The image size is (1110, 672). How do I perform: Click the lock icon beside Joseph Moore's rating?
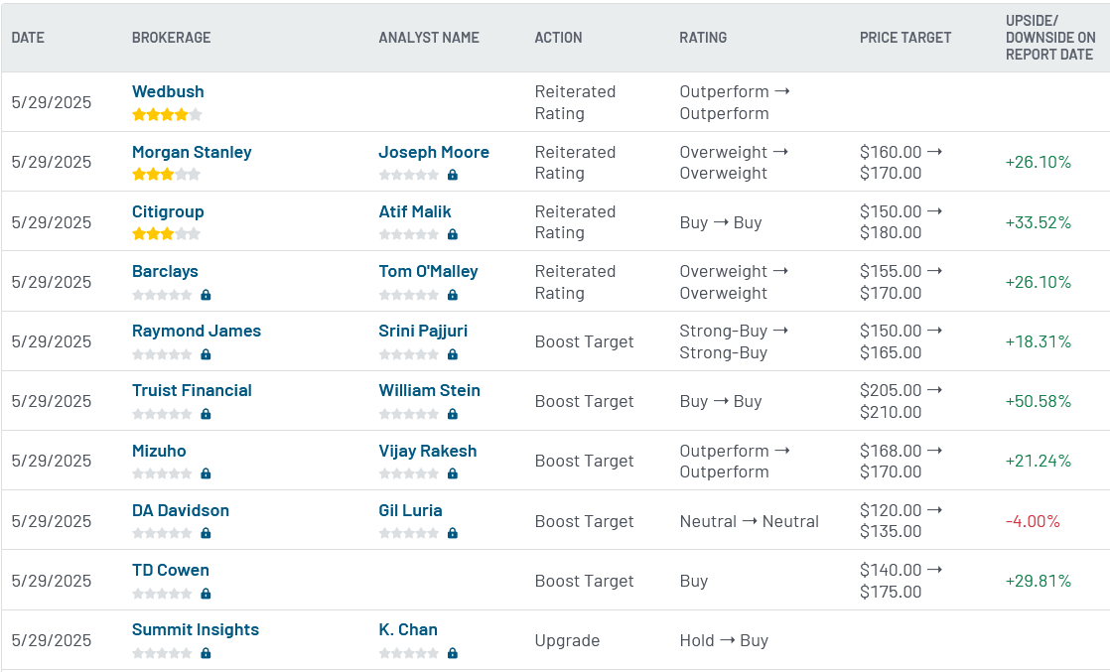[453, 174]
